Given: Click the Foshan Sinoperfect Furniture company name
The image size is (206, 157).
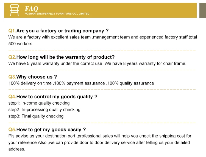Looking at the screenshot, I should (x=57, y=14).
